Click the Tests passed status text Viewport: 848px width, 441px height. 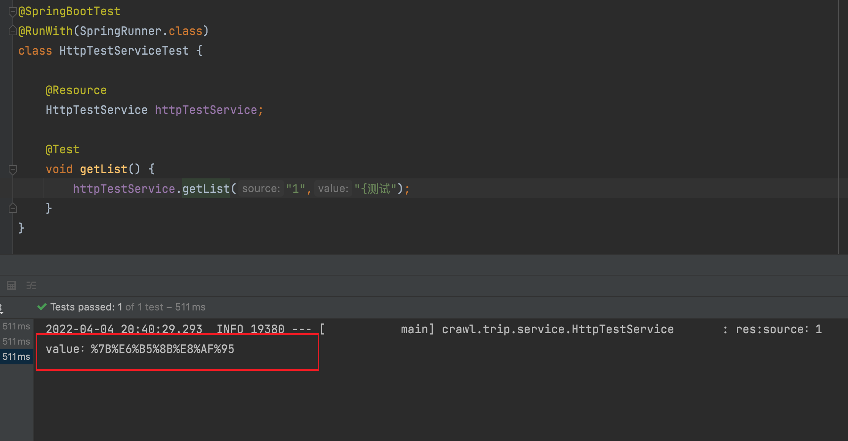pos(128,307)
